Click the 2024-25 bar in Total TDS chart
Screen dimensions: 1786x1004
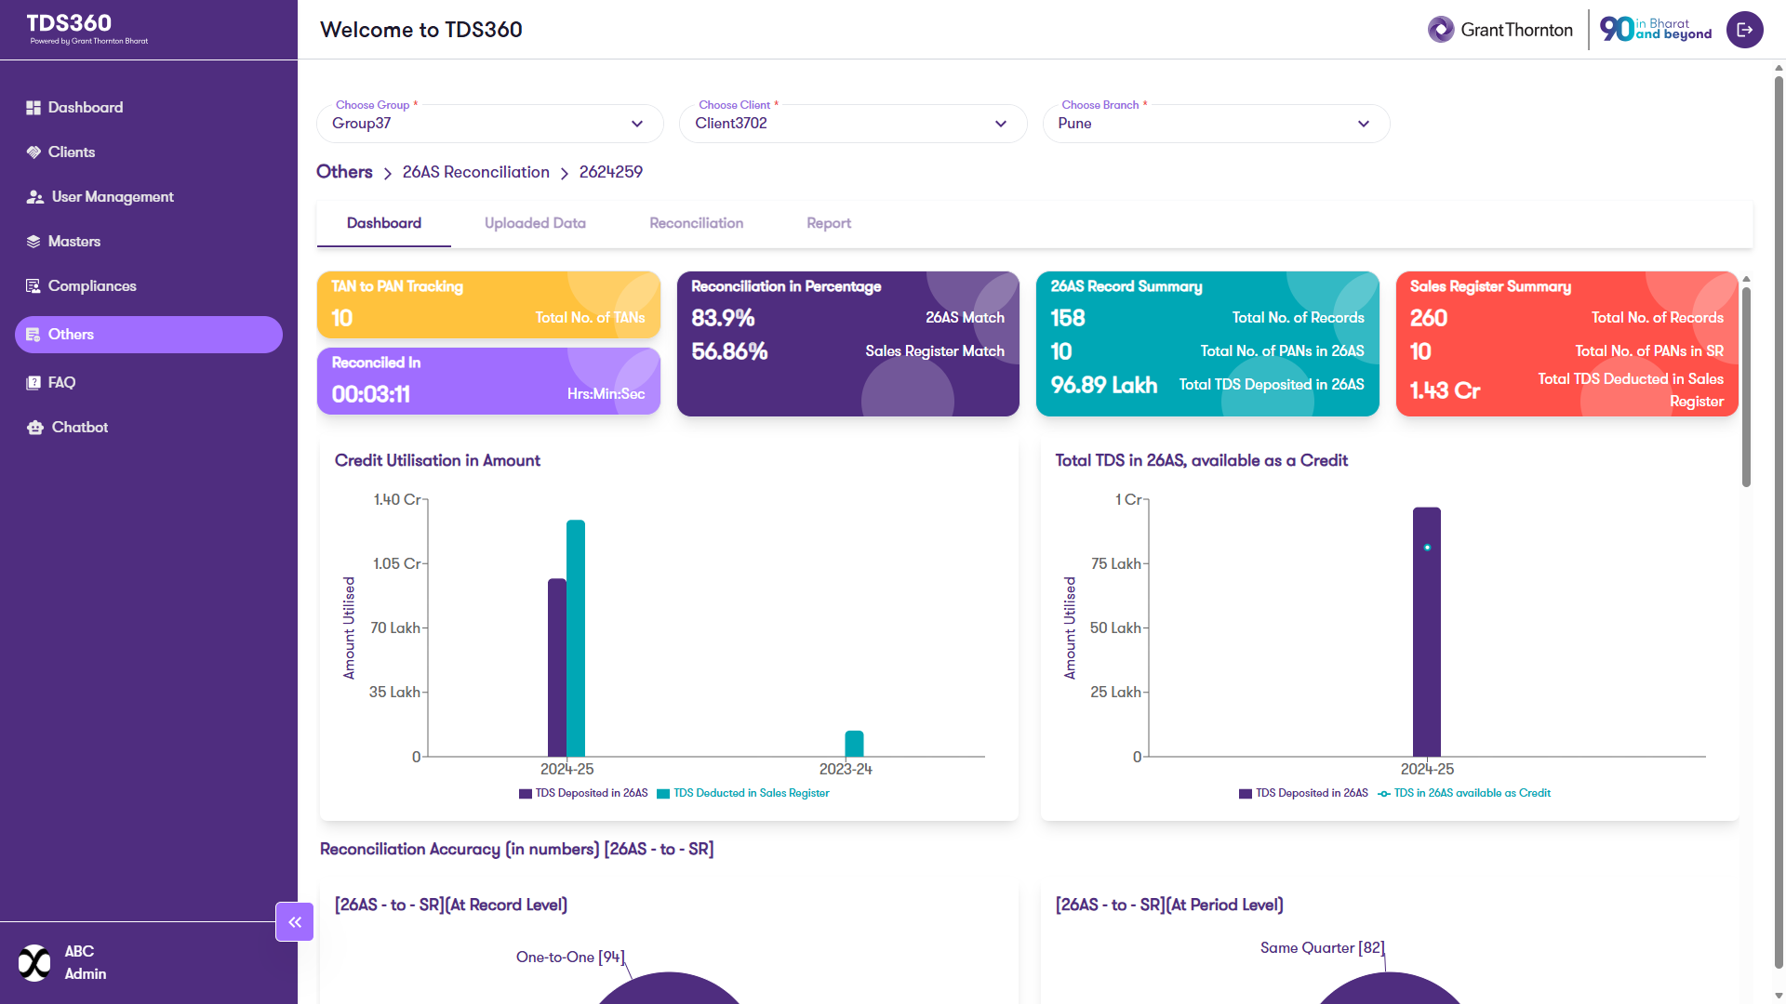coord(1427,632)
